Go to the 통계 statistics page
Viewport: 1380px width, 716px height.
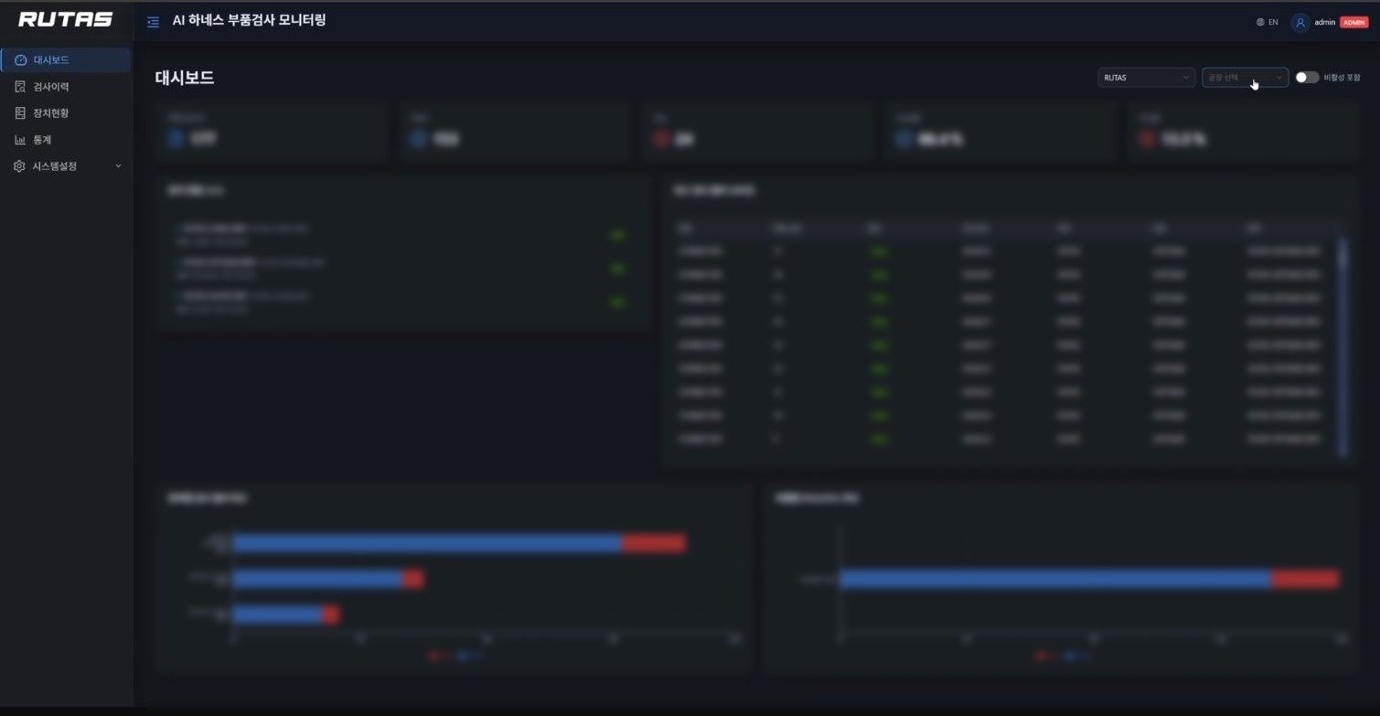tap(66, 140)
